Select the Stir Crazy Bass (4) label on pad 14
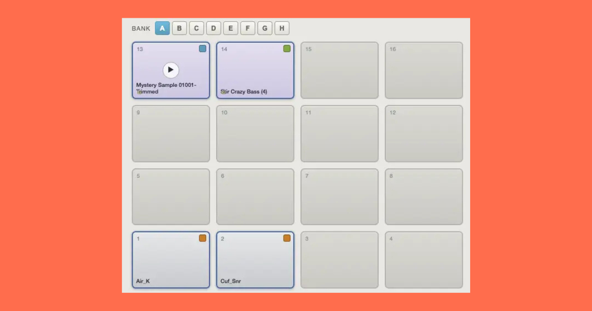Screen dimensions: 592x311 point(244,92)
